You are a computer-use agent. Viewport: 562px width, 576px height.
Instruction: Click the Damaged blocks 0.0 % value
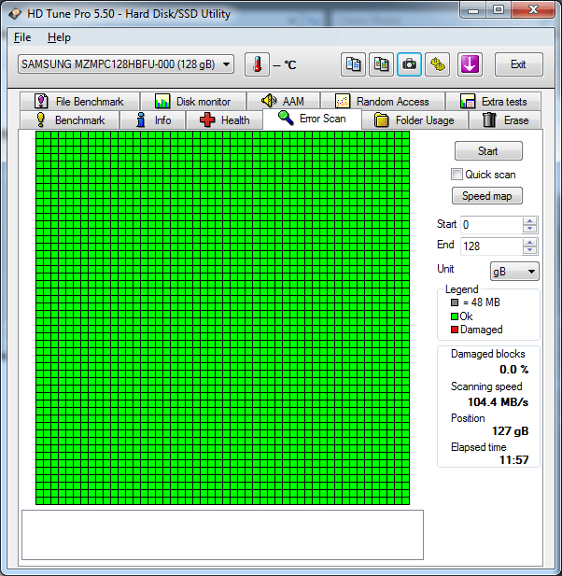pos(513,369)
